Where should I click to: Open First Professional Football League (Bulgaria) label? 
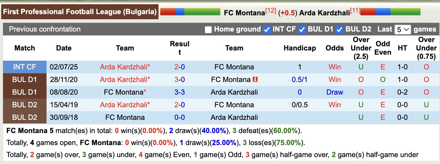tap(80, 12)
